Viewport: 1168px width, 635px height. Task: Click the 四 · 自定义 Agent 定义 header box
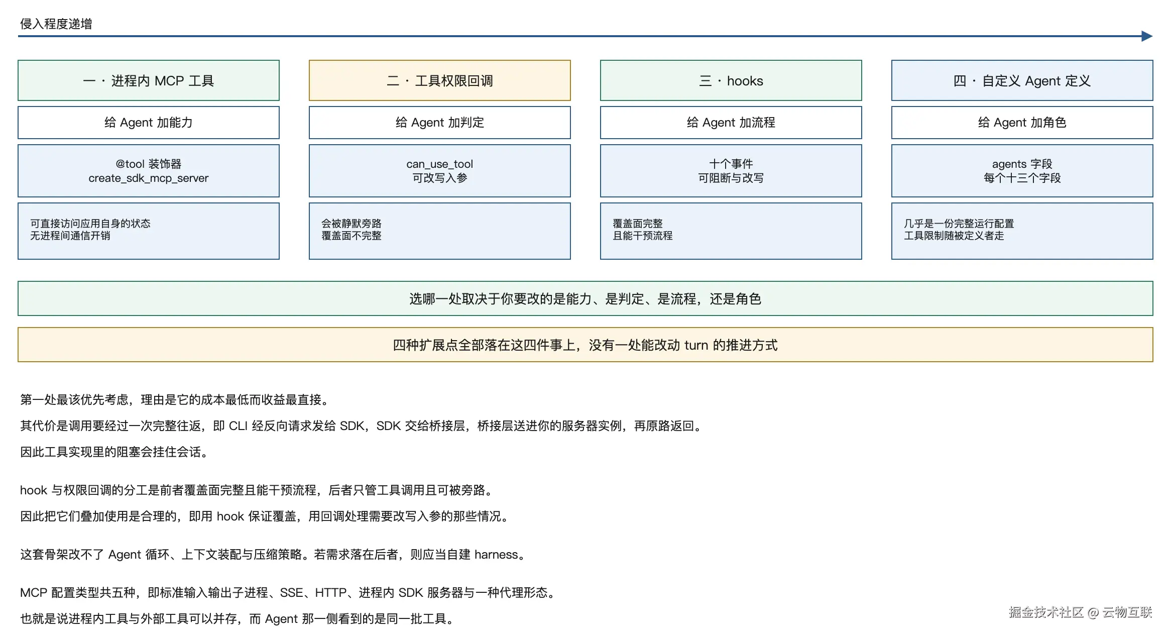[x=1022, y=80]
